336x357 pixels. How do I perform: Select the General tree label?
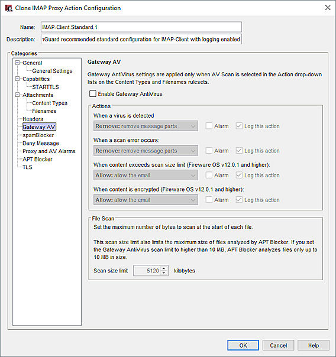[32, 63]
